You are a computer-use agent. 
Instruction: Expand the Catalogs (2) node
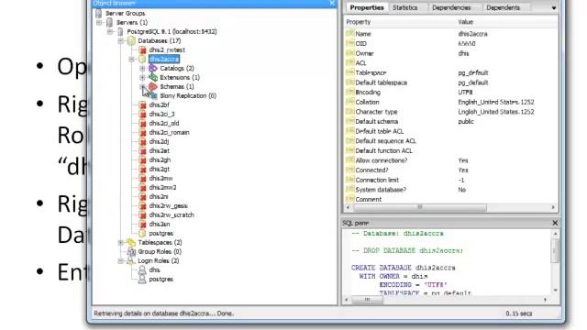pos(142,69)
